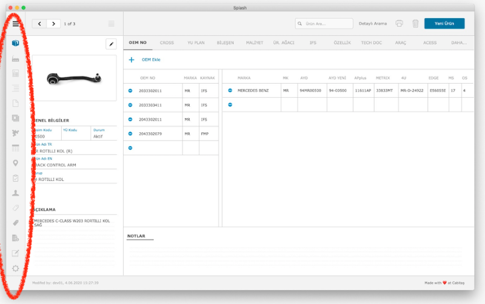
Task: Open the user profile sidebar icon
Action: click(16, 193)
